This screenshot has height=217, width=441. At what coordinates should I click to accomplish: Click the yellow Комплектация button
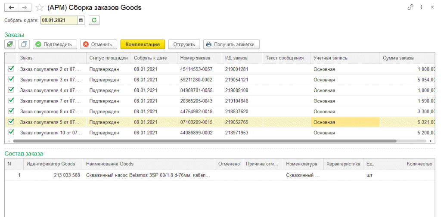point(143,44)
